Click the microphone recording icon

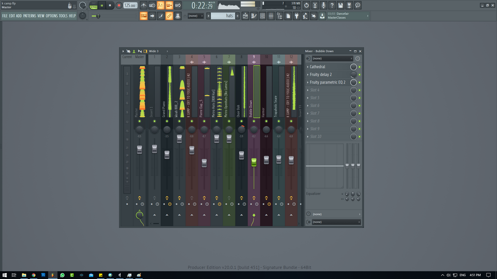(323, 5)
